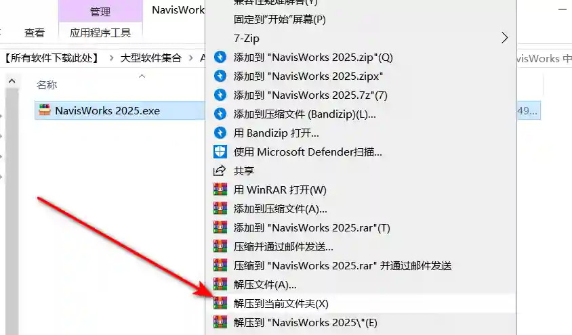
Task: Click Bandizip icon beside "NavisWorks 2025.zip" entry
Action: (x=220, y=57)
